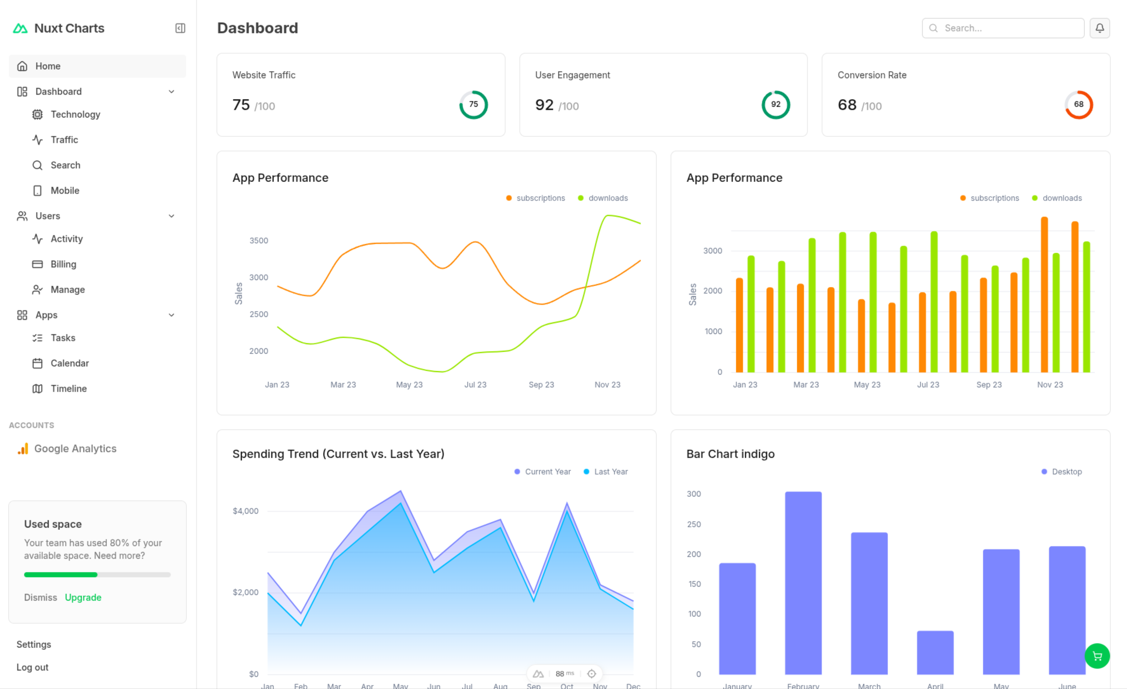This screenshot has height=689, width=1127.
Task: Collapse the sidebar with the panel icon
Action: [x=180, y=28]
